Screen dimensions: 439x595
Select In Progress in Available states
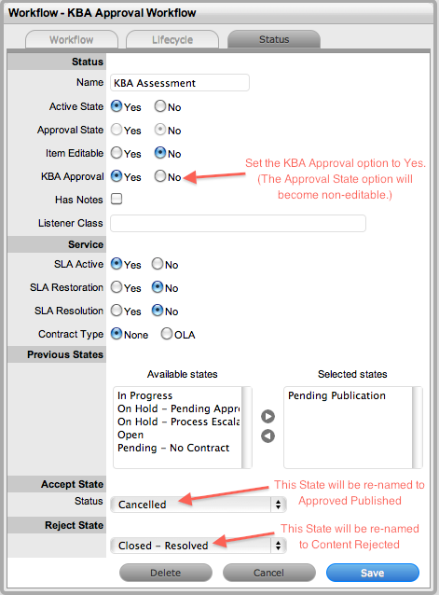coord(144,395)
